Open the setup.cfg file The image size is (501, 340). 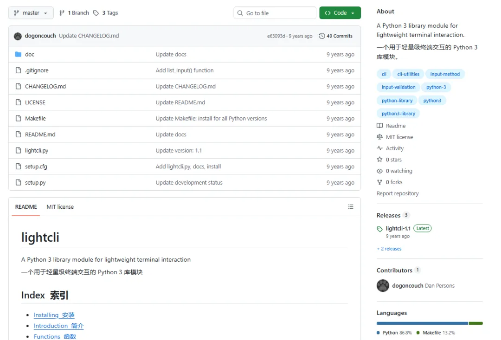(36, 166)
